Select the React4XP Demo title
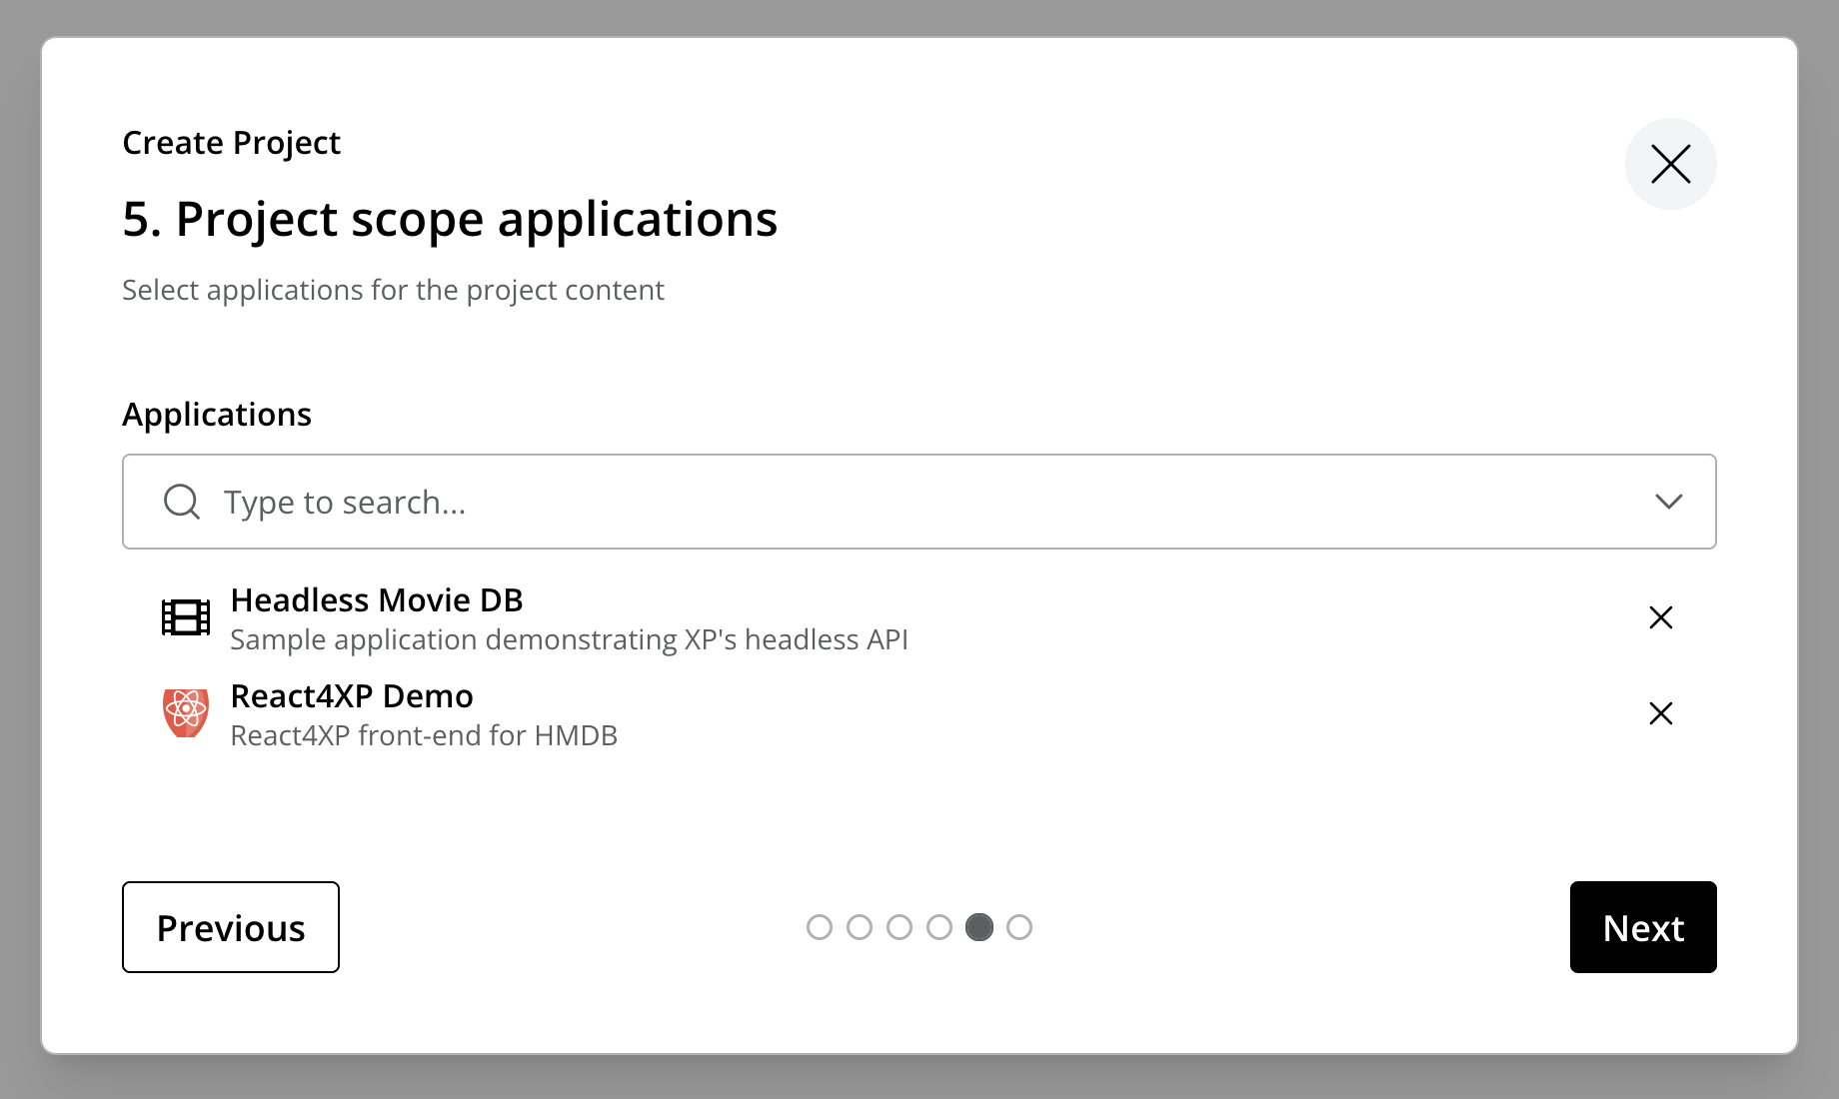The width and height of the screenshot is (1839, 1099). pos(352,695)
